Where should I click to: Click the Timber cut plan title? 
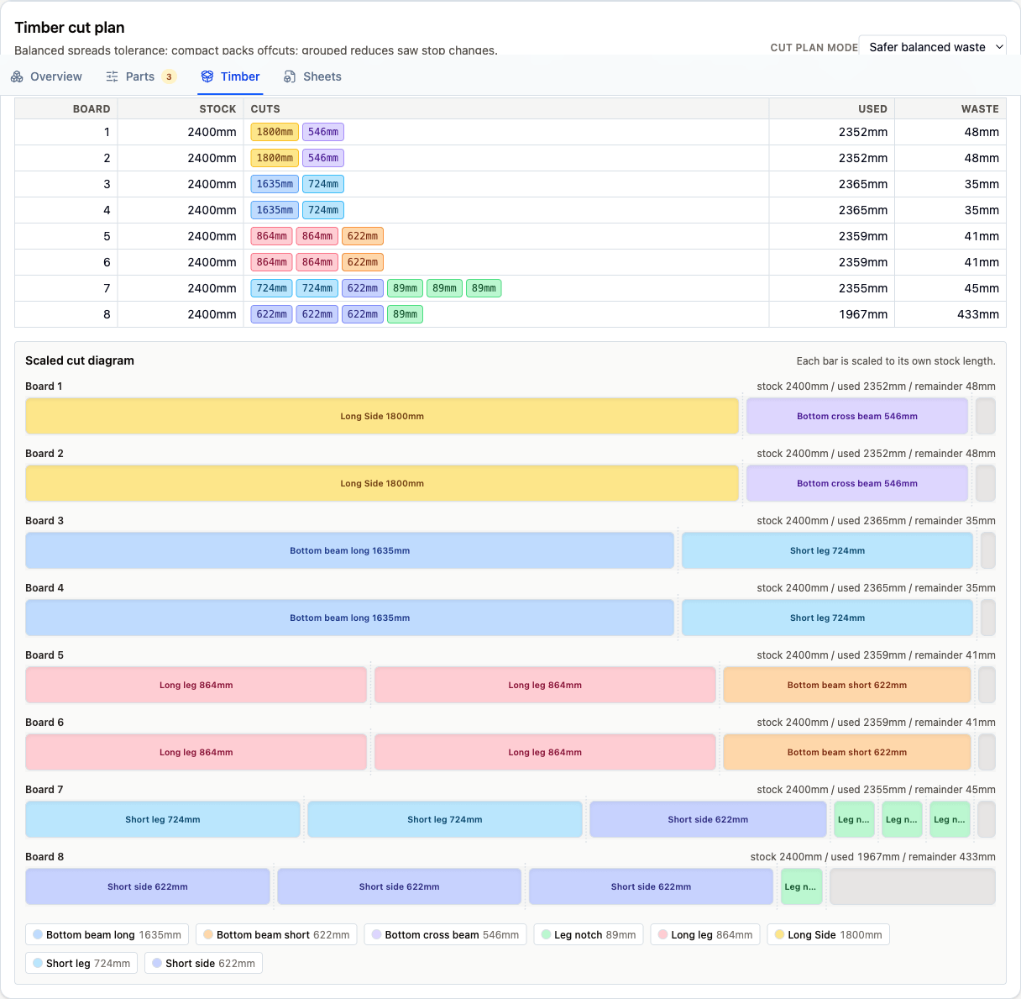[x=70, y=28]
